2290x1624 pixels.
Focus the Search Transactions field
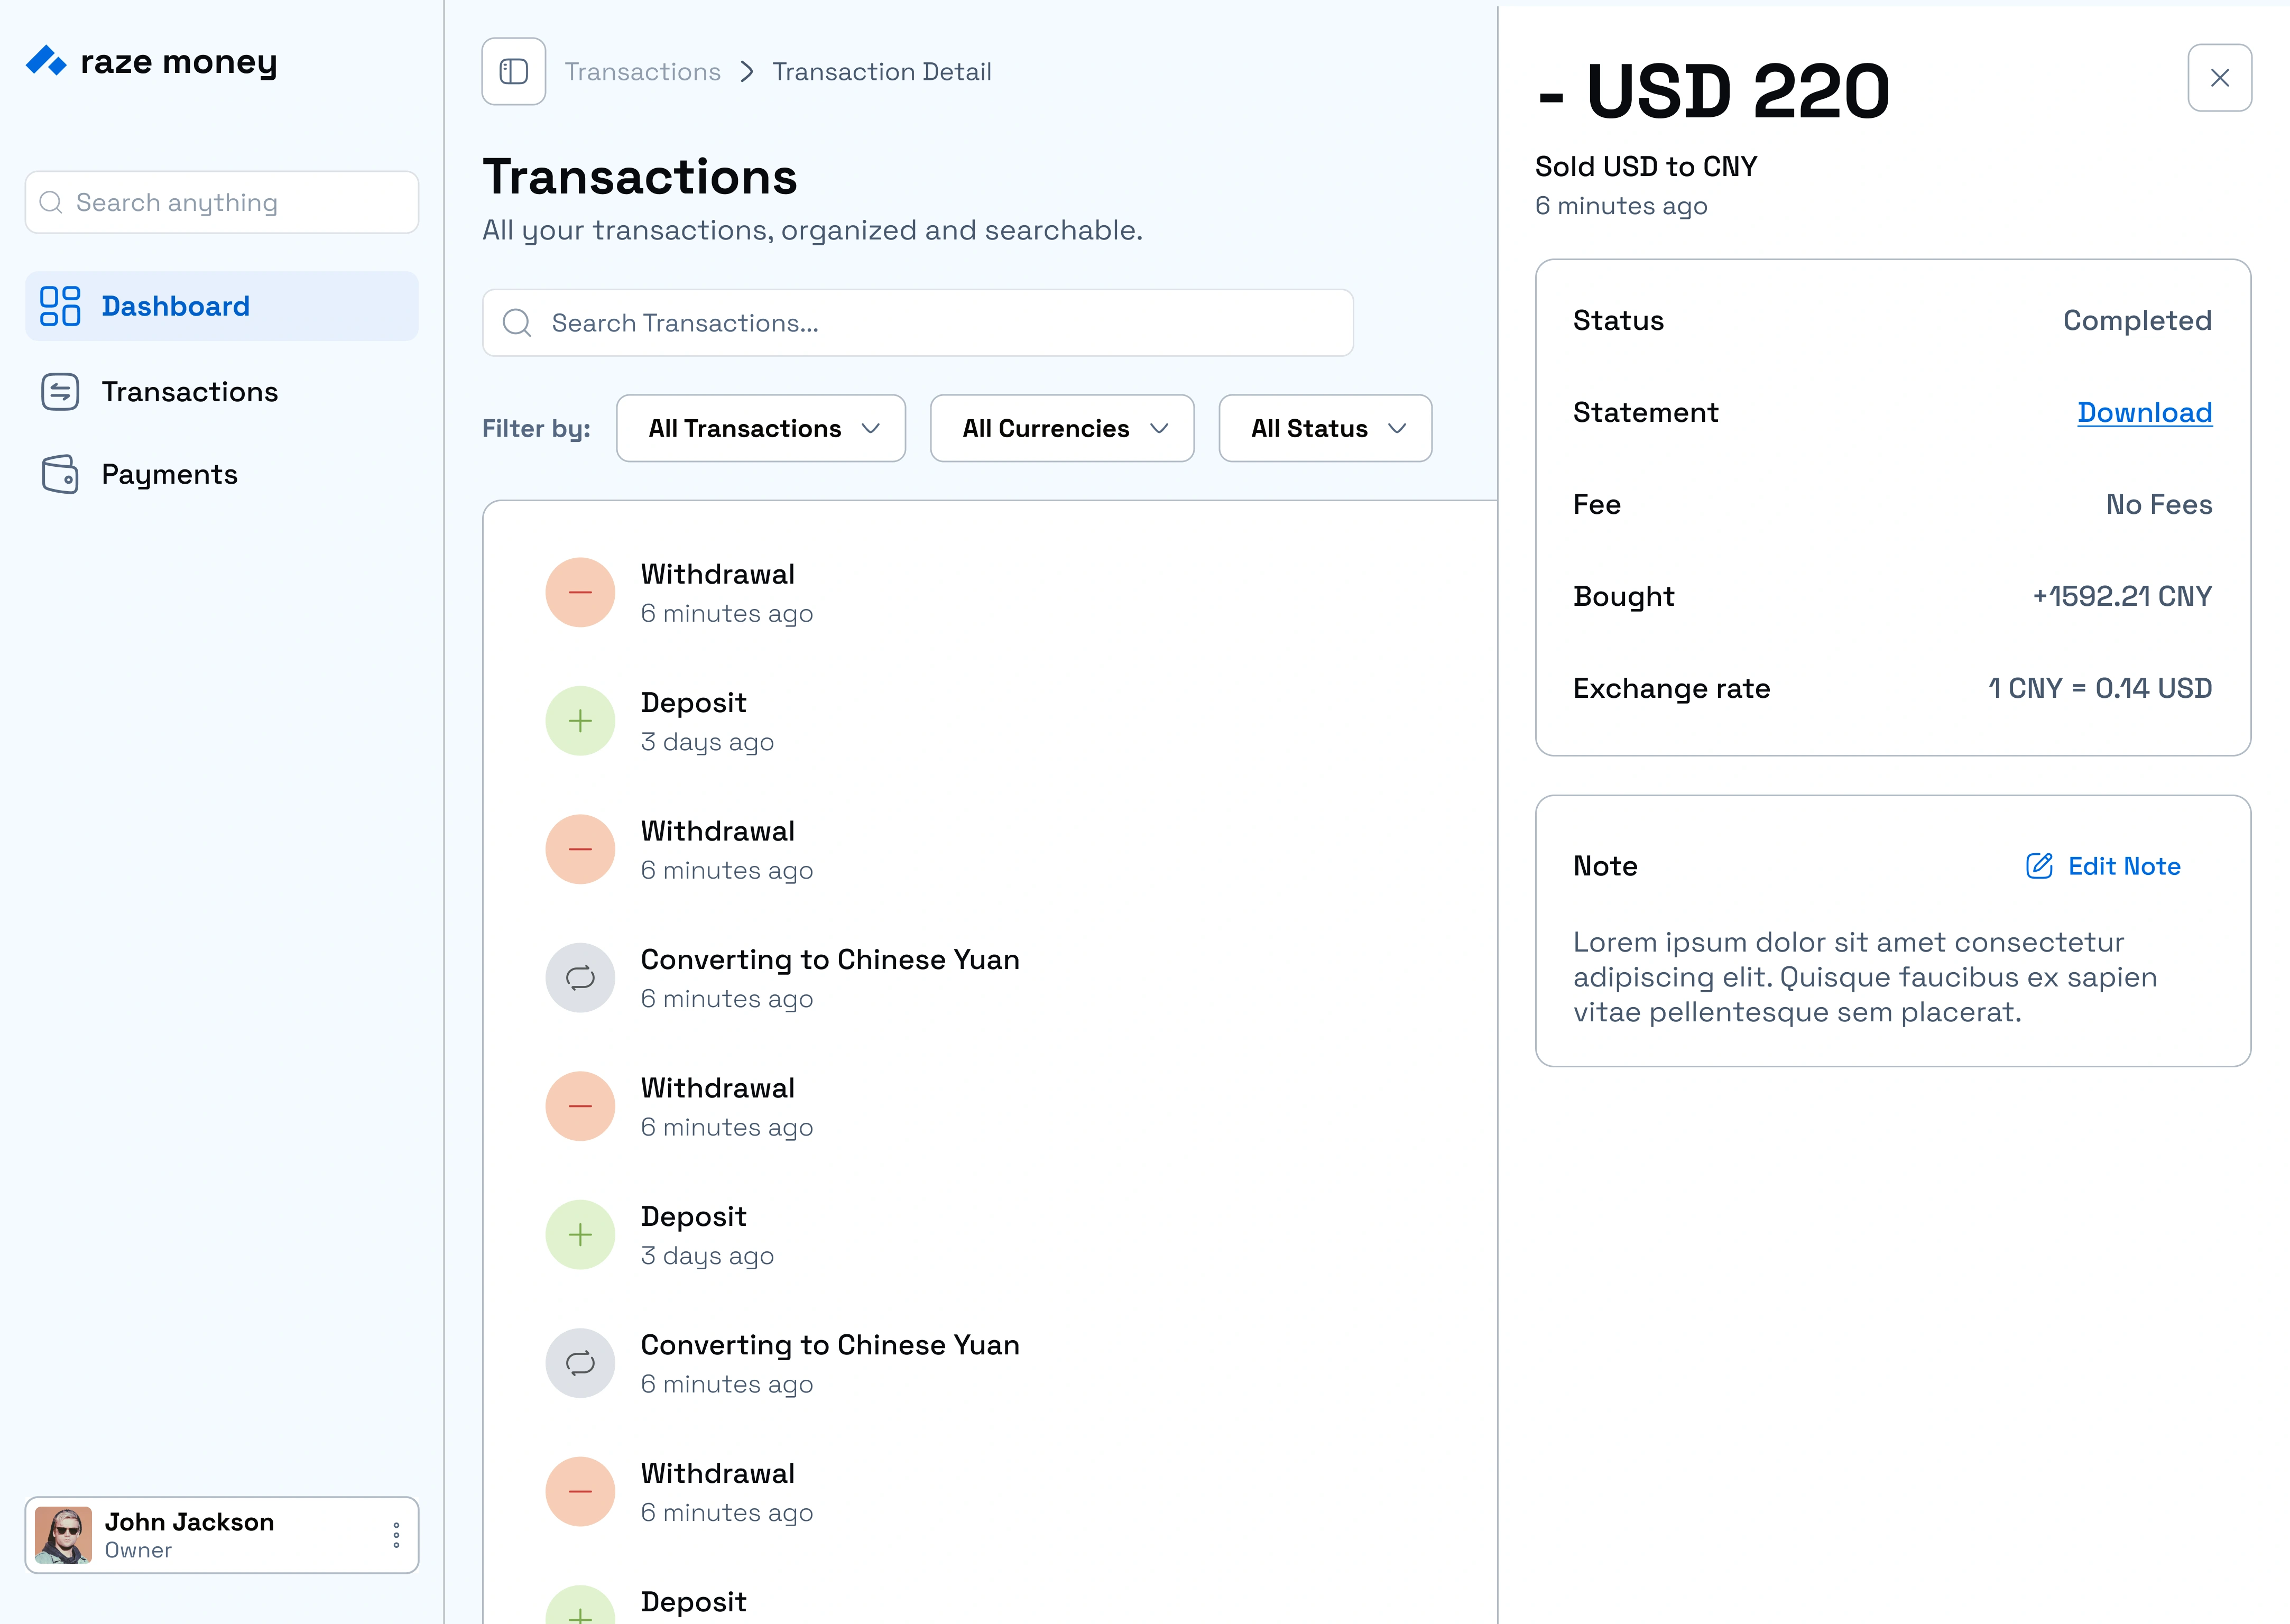(917, 323)
